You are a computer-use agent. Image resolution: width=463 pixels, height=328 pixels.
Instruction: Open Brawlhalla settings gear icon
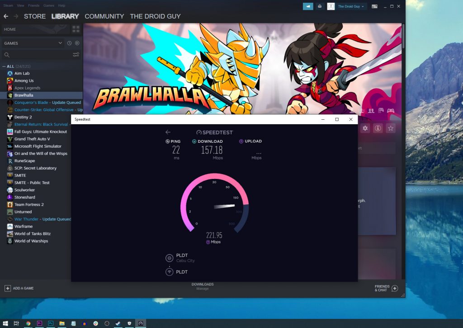pyautogui.click(x=365, y=128)
